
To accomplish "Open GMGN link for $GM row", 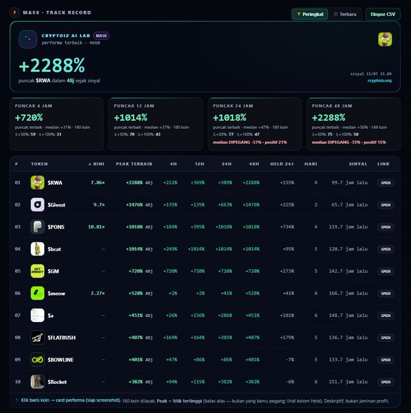I will [386, 271].
